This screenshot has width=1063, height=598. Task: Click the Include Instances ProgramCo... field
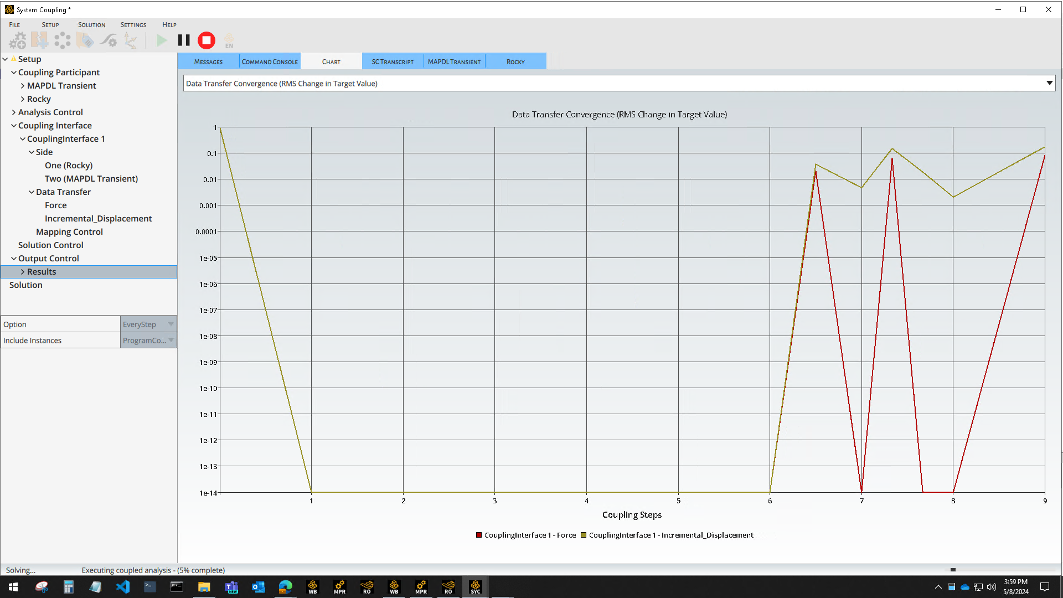(x=146, y=340)
